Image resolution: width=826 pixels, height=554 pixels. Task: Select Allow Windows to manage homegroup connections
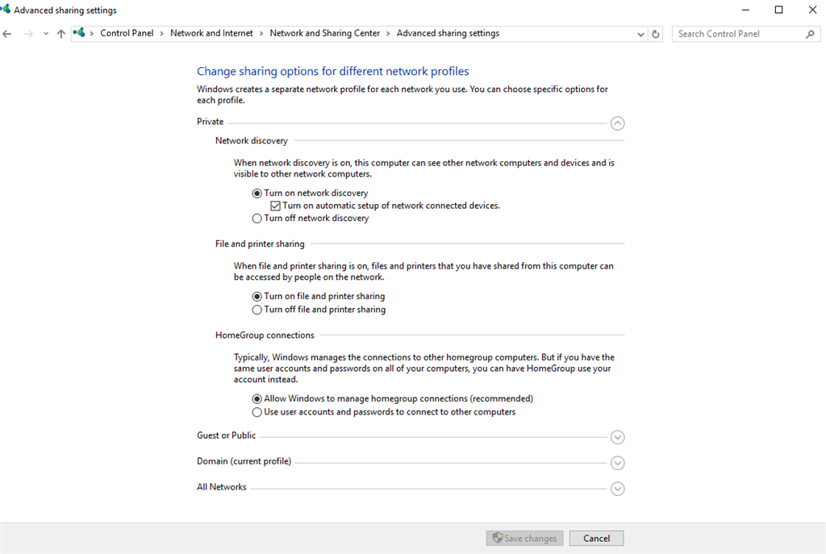tap(257, 398)
